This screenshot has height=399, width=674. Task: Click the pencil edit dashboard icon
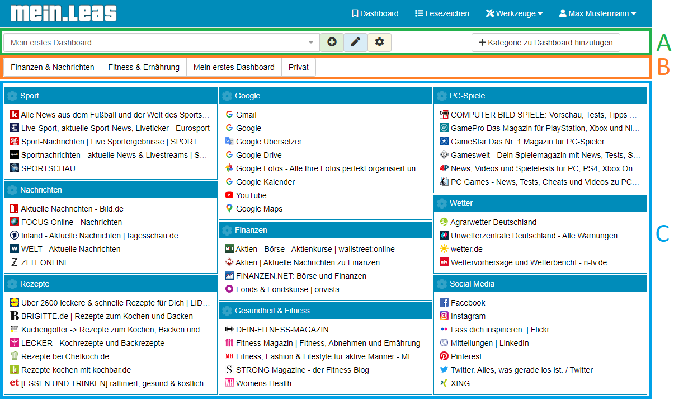coord(355,42)
